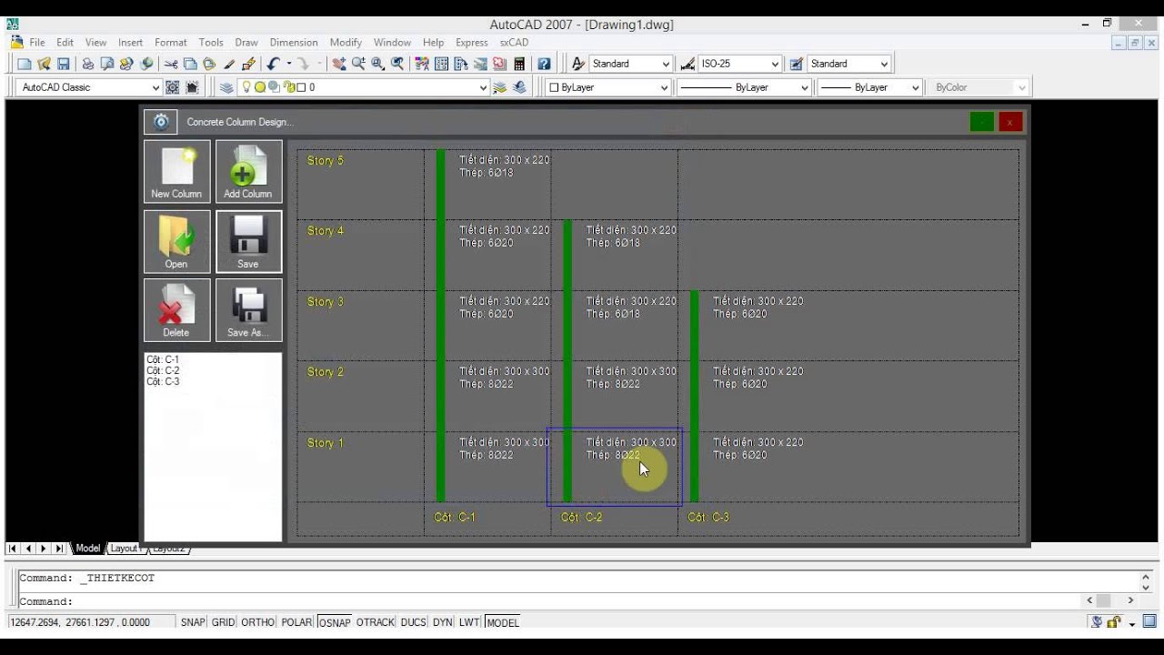Toggle DUCS in status bar
1164x655 pixels.
point(413,622)
